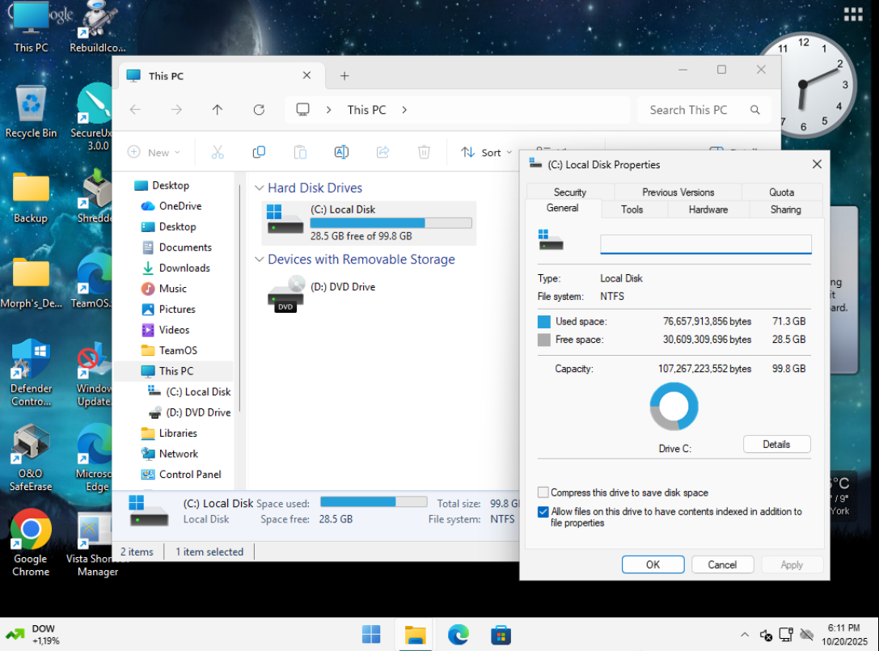
Task: Enable Compress this drive checkbox
Action: coord(543,492)
